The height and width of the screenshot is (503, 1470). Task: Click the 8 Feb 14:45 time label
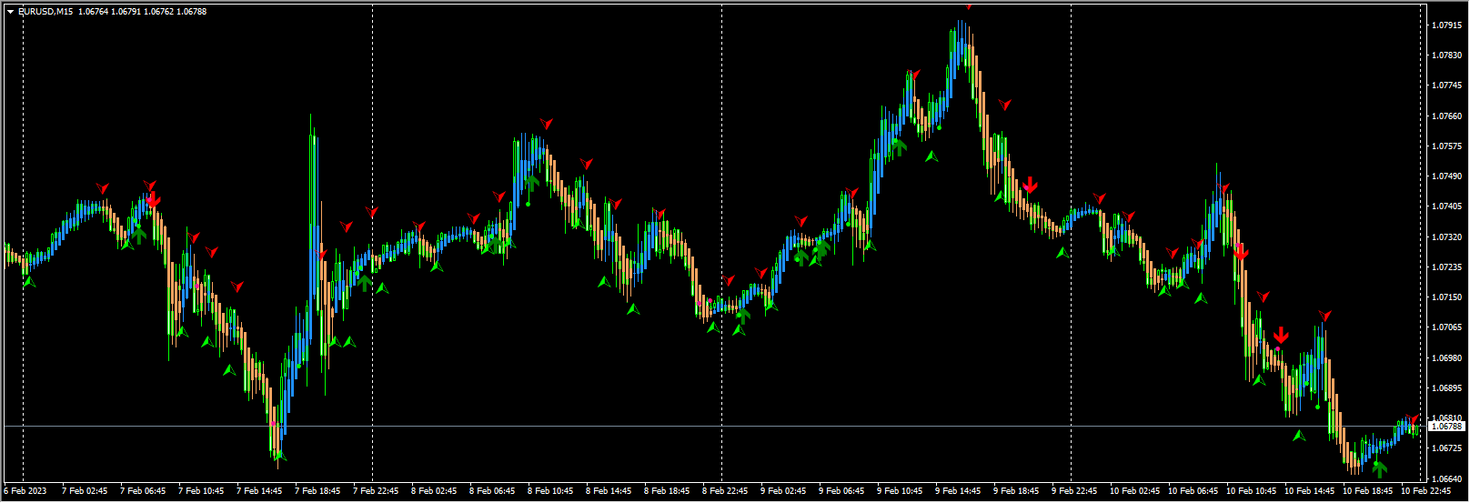609,491
